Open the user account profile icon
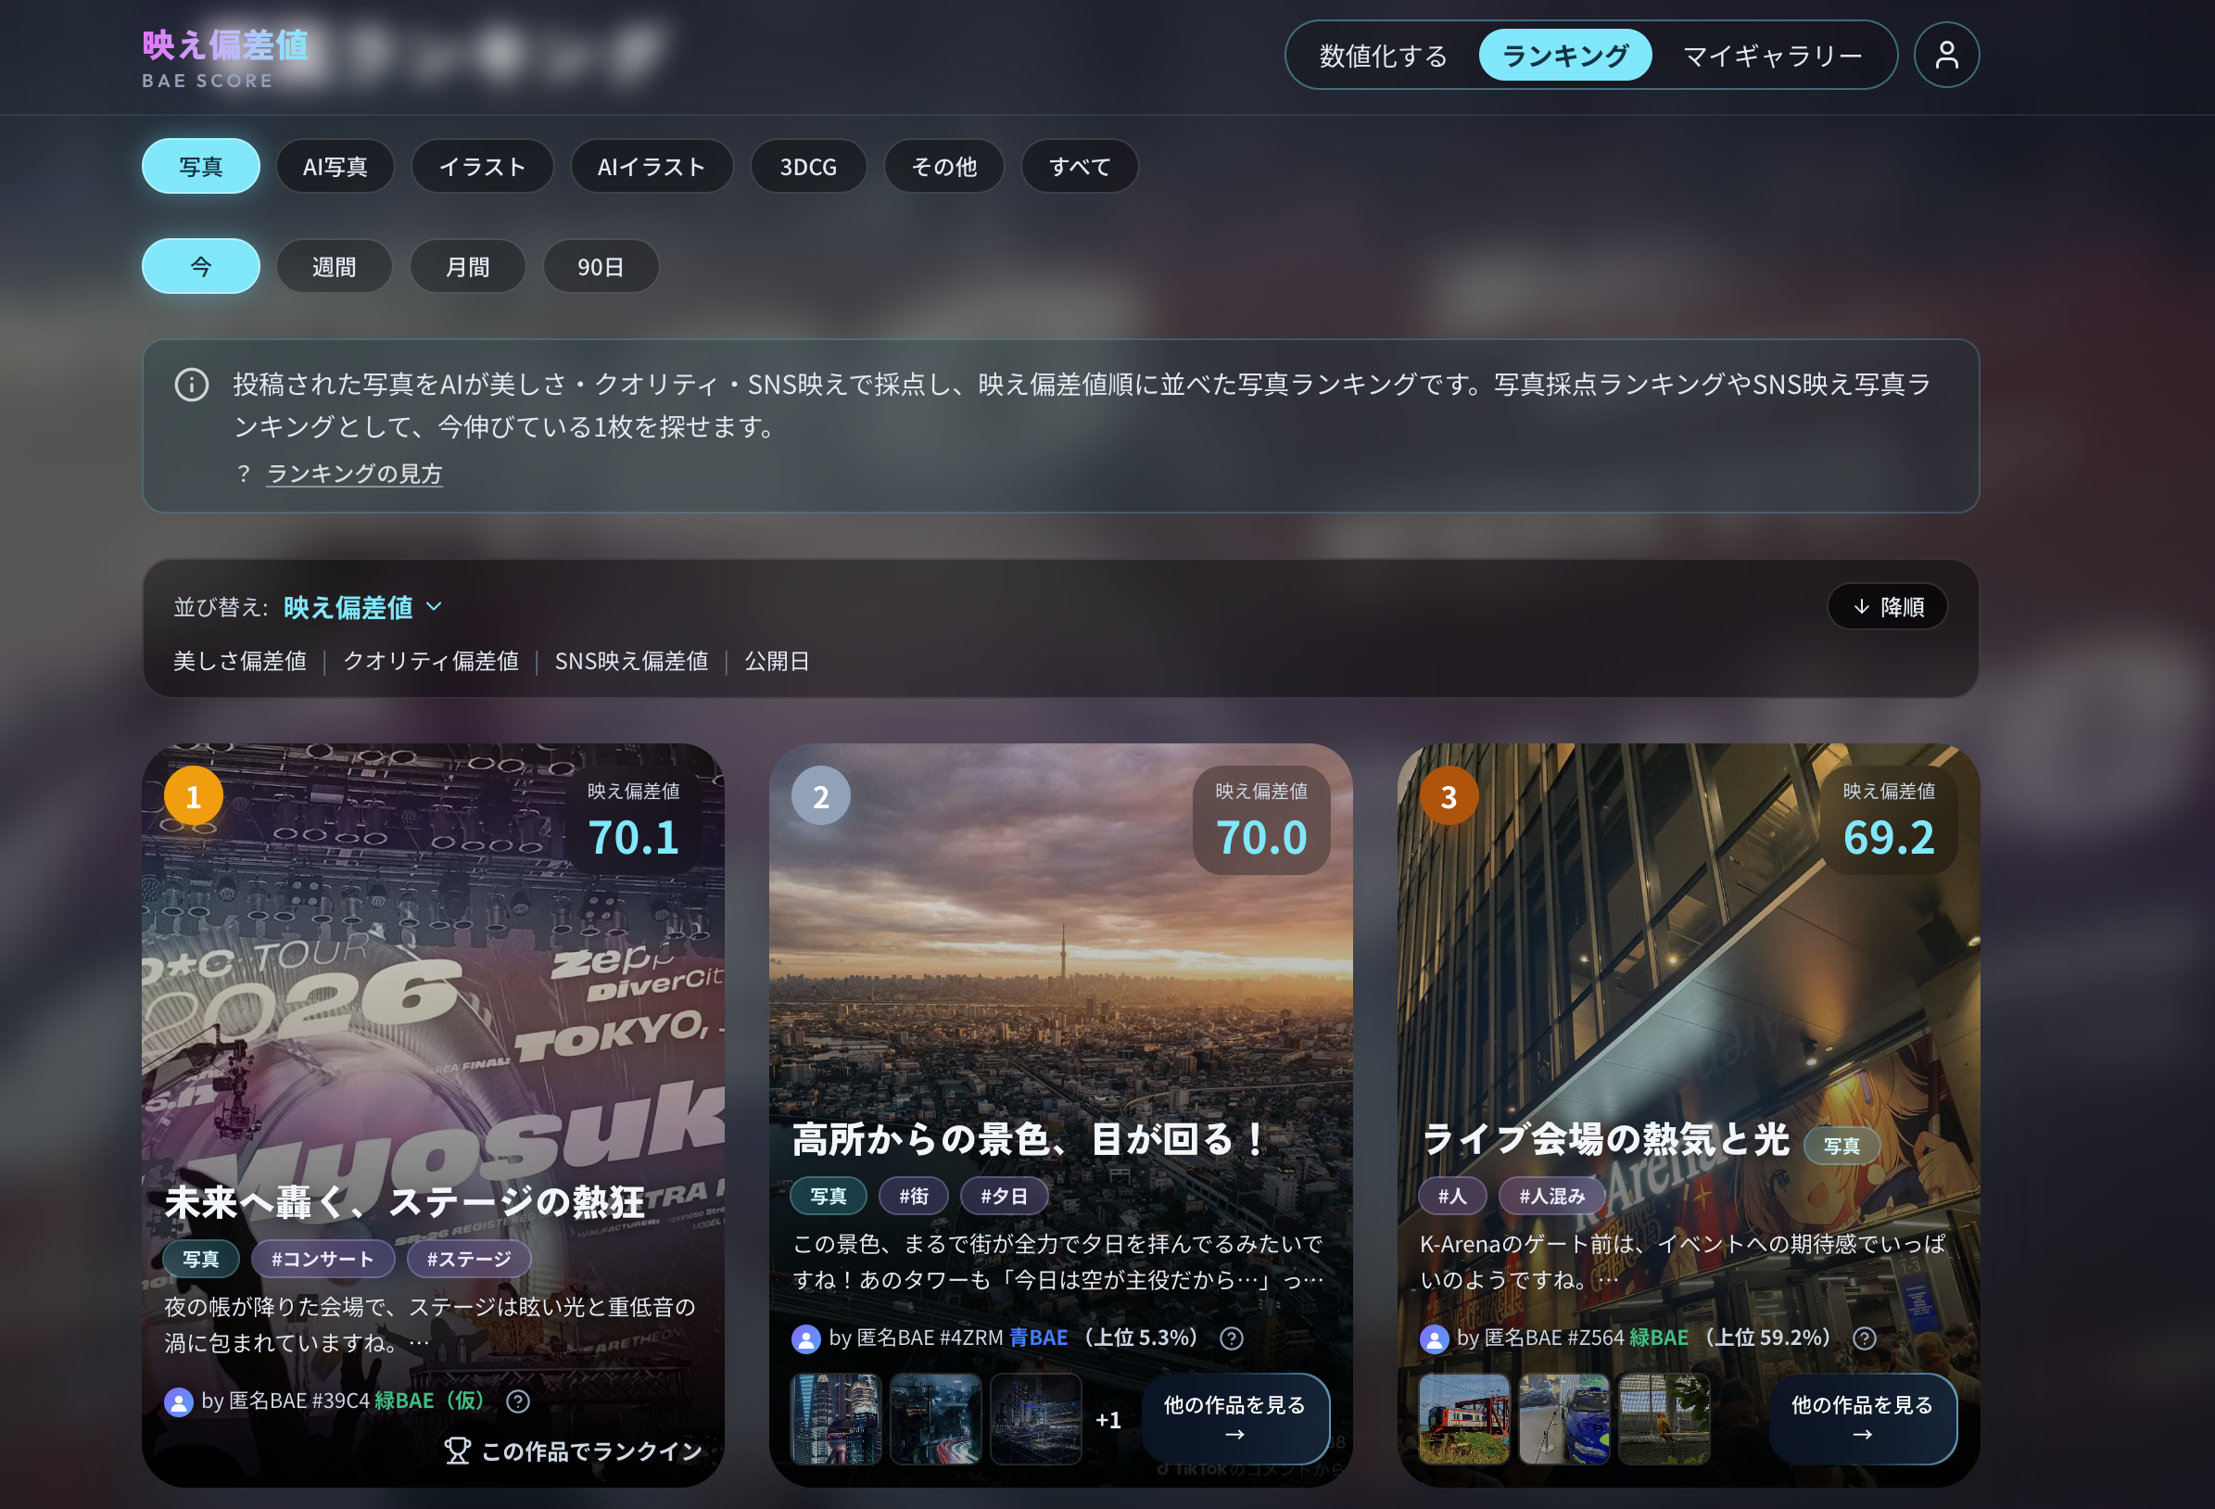 (x=1945, y=56)
